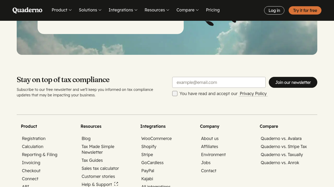The height and width of the screenshot is (187, 334).
Task: Select the Pricing menu item
Action: 213,10
